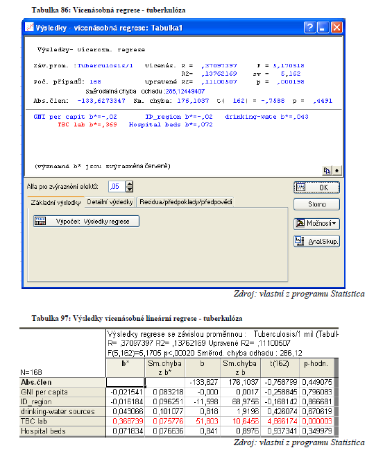Click the Statistica icon in the title bar
392x457 pixels.
[29, 27]
